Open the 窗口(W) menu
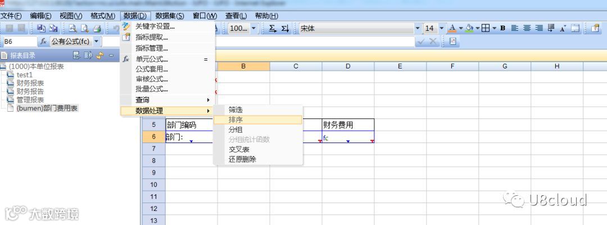 coord(205,16)
